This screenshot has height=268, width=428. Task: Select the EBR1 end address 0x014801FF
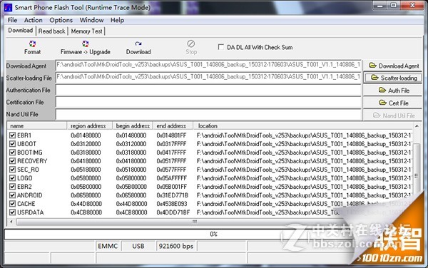[x=171, y=135]
